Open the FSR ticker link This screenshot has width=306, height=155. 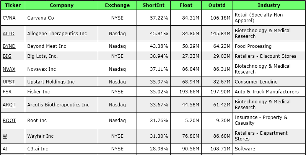click(7, 92)
